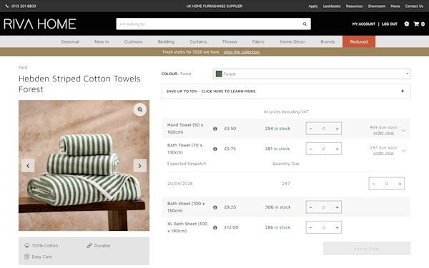Image resolution: width=429 pixels, height=268 pixels.
Task: Show next product image arrow
Action: [x=140, y=166]
